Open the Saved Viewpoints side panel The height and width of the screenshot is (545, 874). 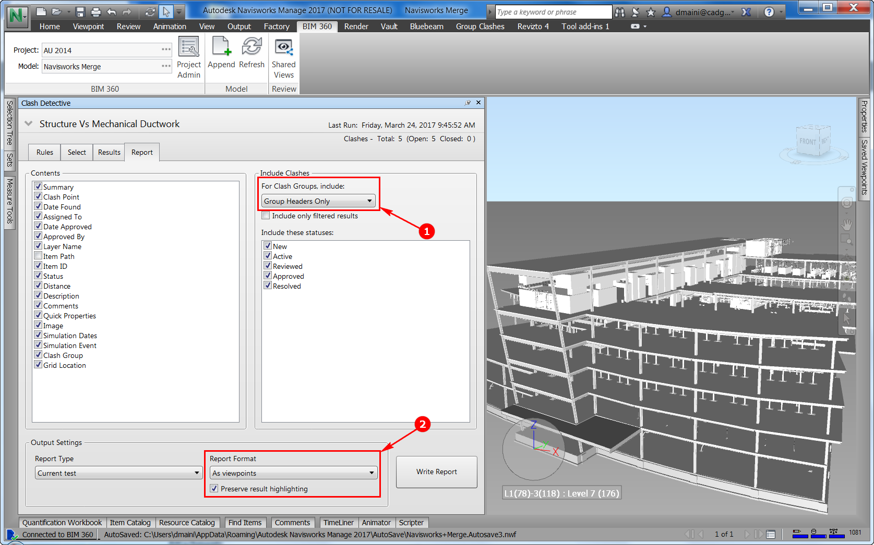pyautogui.click(x=865, y=167)
